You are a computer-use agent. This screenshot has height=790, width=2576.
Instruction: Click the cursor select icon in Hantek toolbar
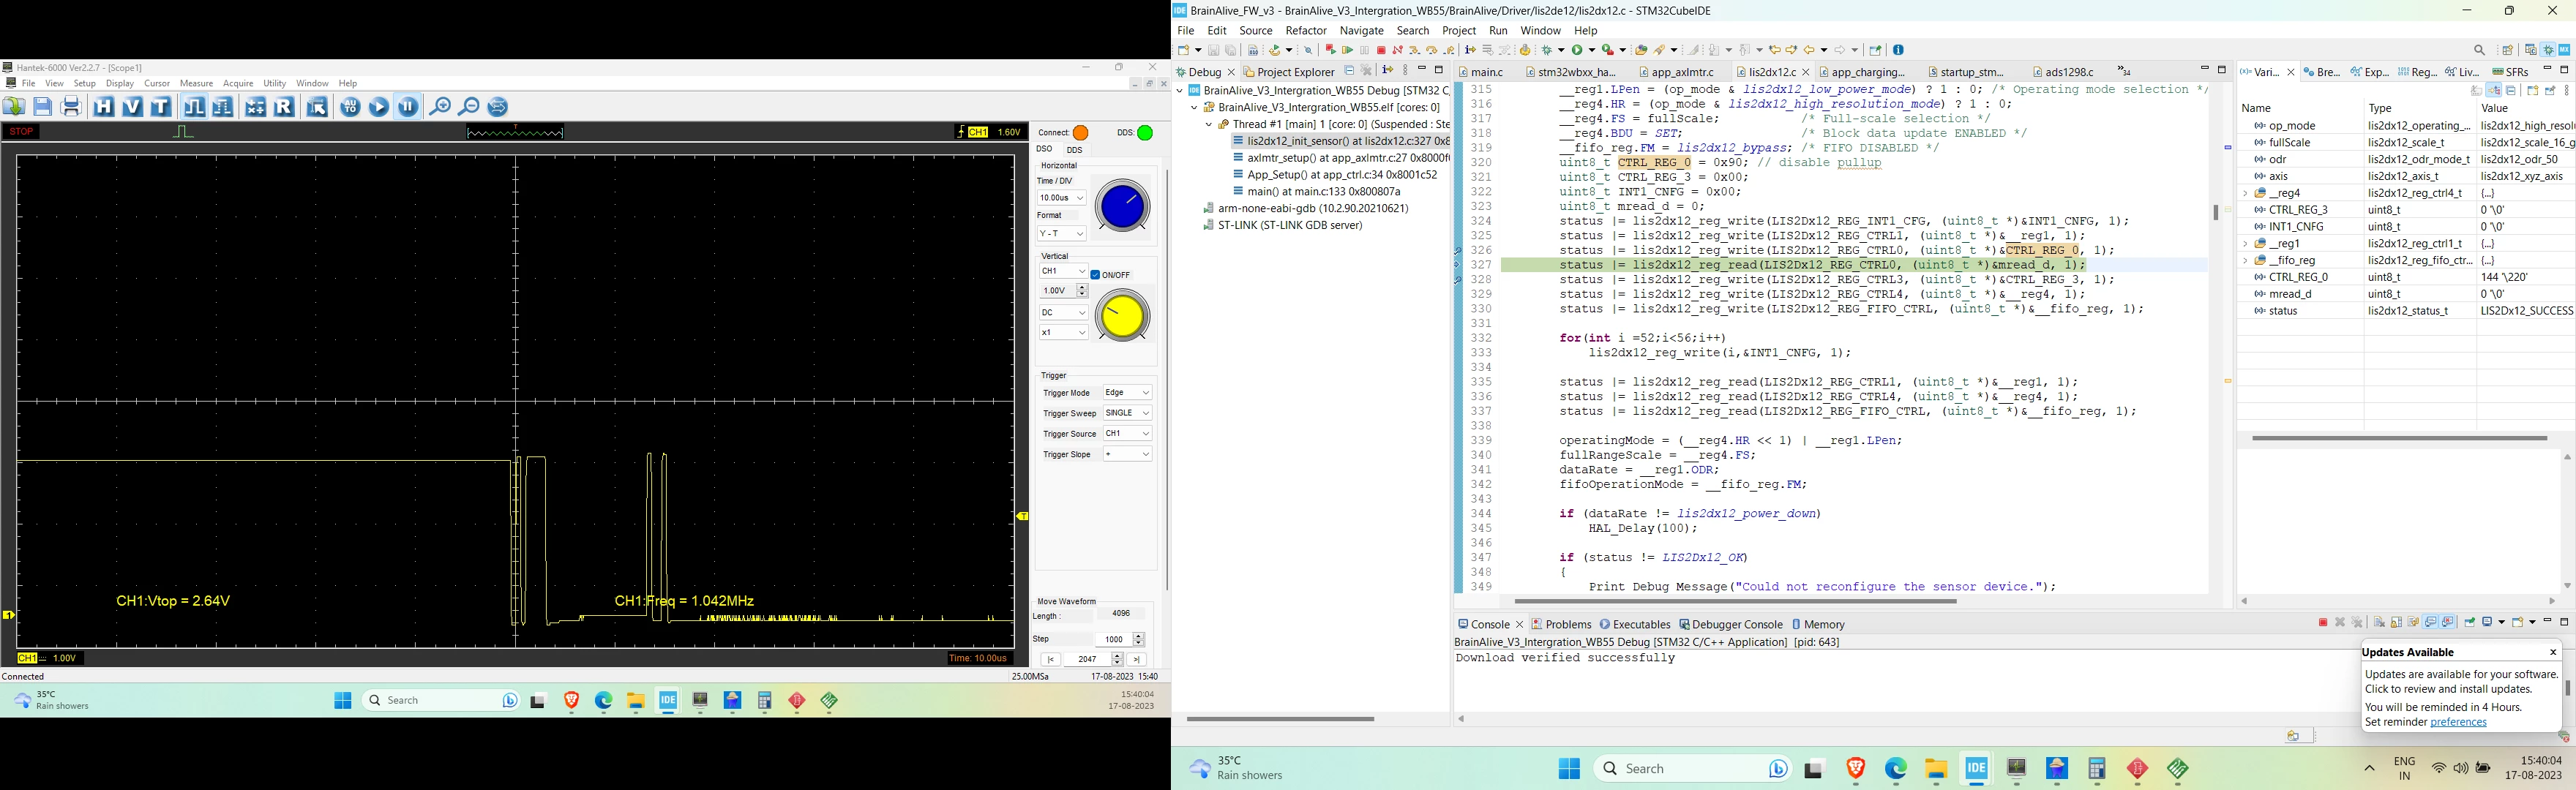(317, 106)
